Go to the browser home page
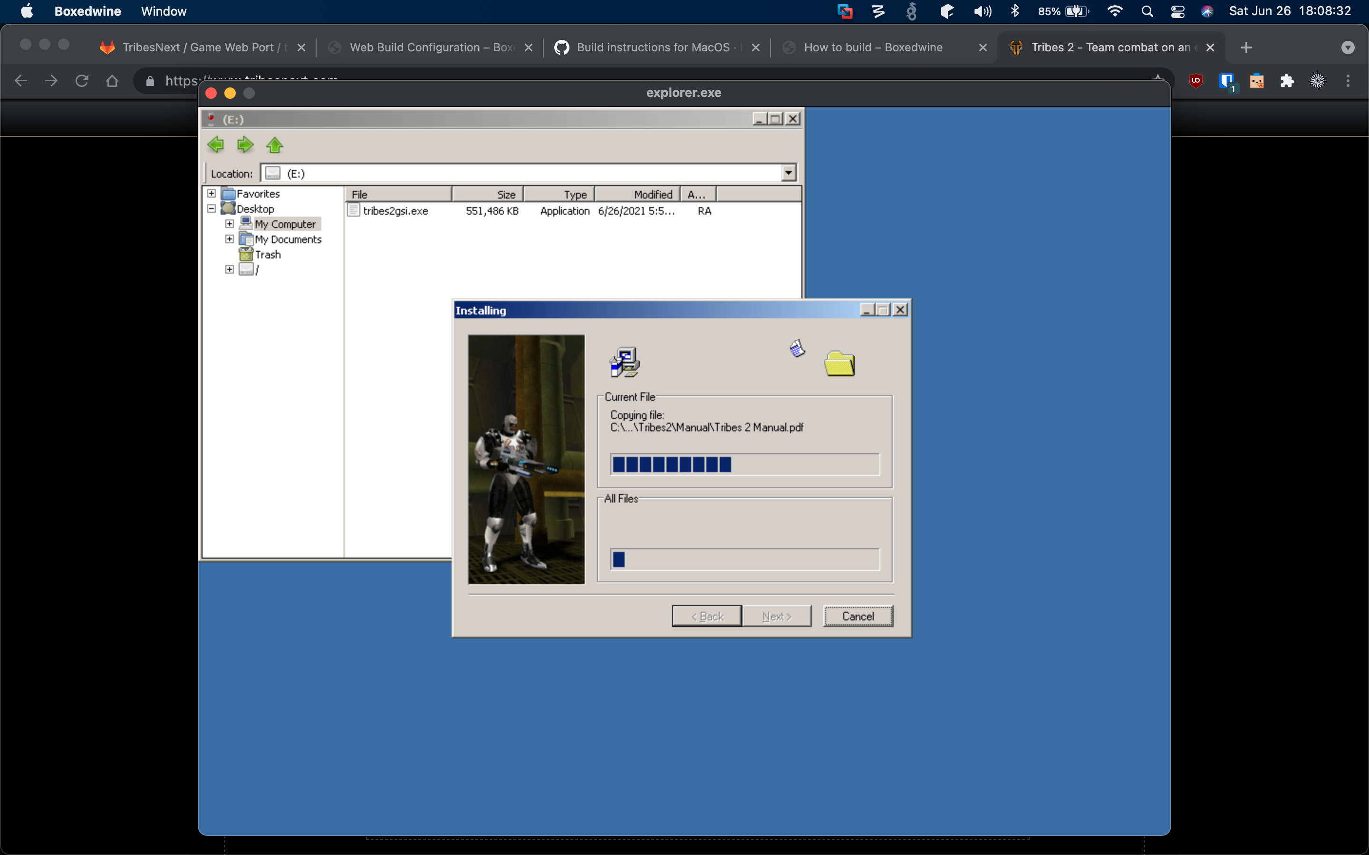This screenshot has width=1369, height=855. pyautogui.click(x=112, y=81)
